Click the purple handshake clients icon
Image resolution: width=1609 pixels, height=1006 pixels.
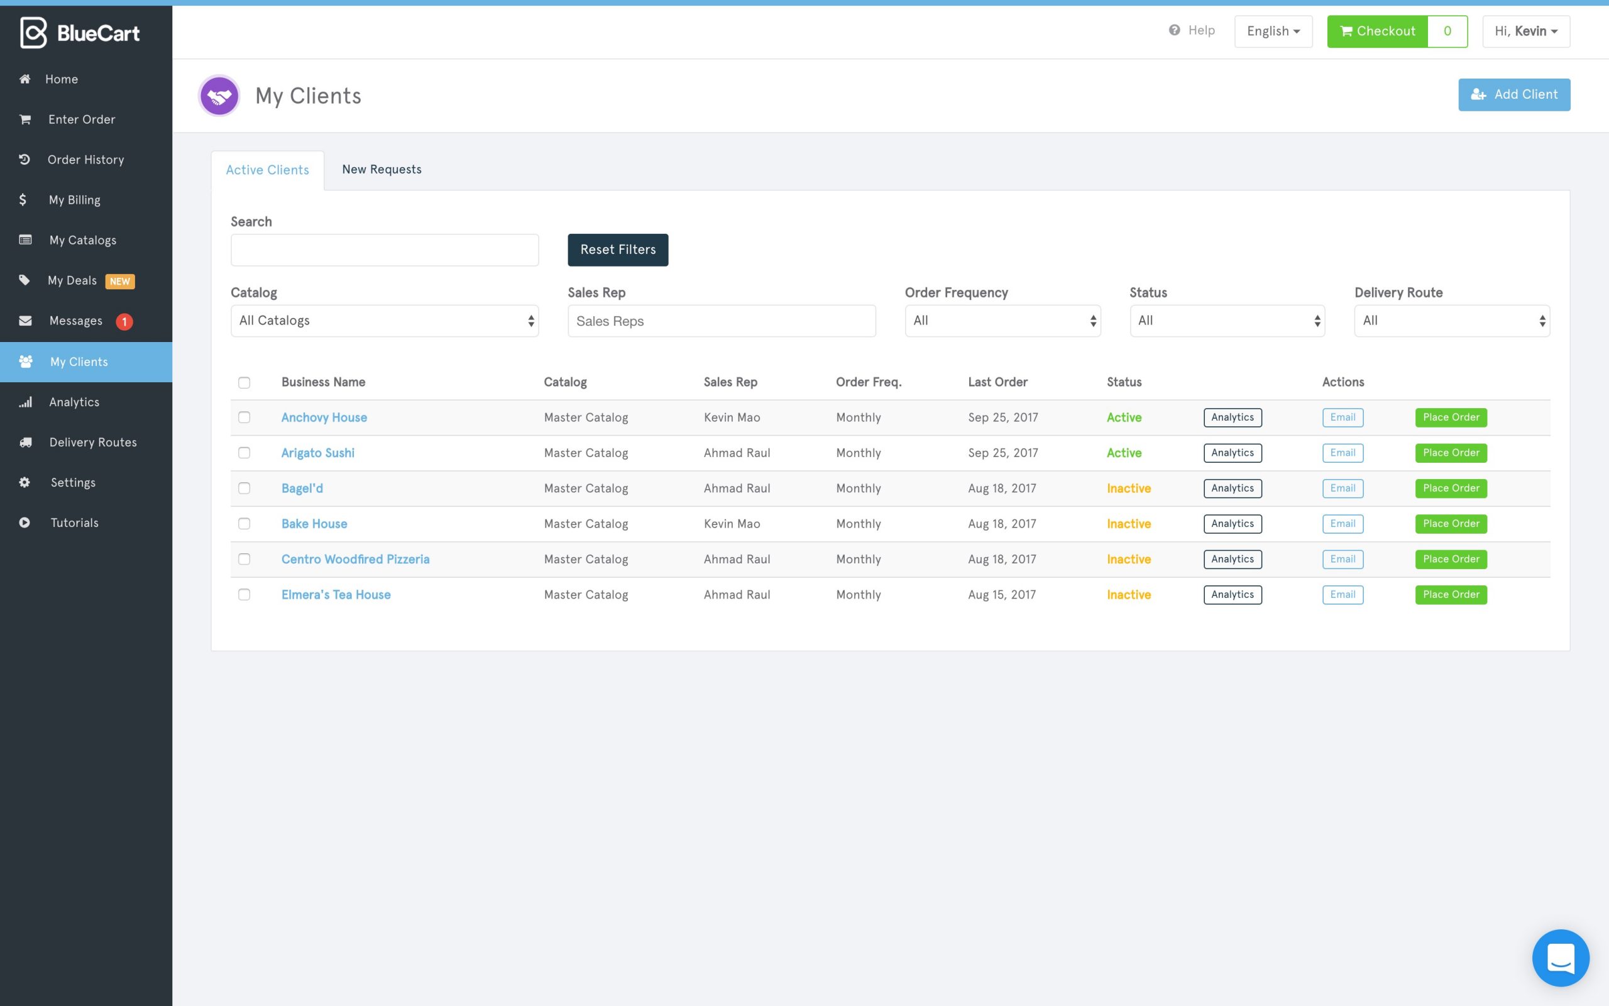pyautogui.click(x=219, y=96)
